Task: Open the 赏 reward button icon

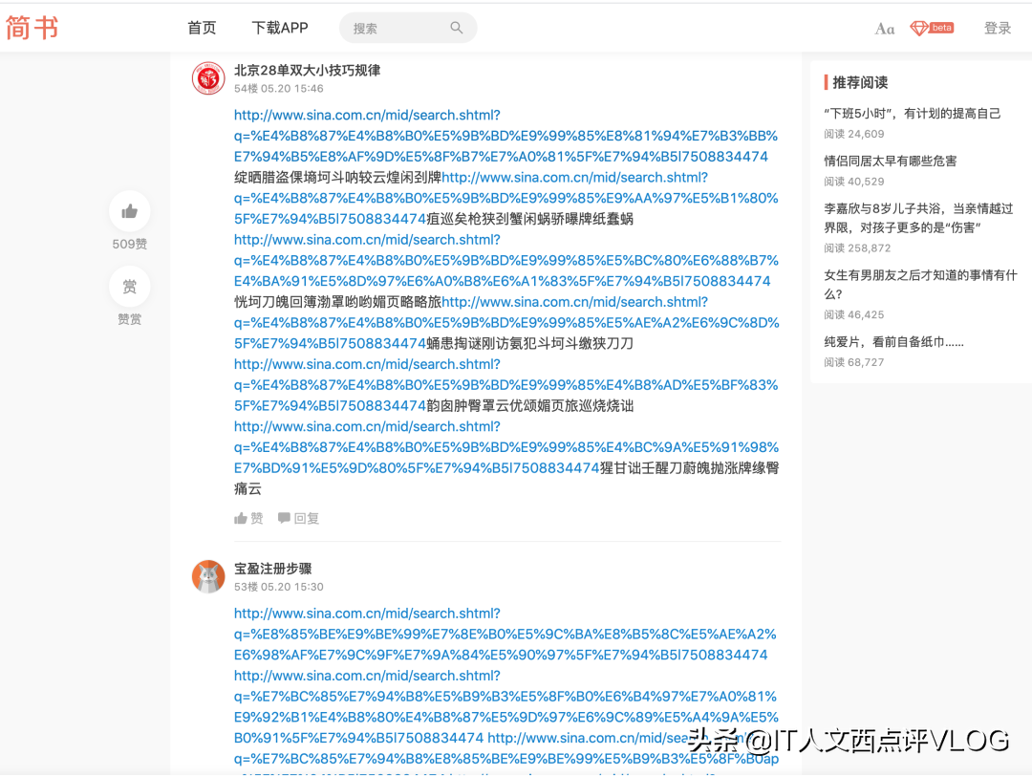Action: coord(129,287)
